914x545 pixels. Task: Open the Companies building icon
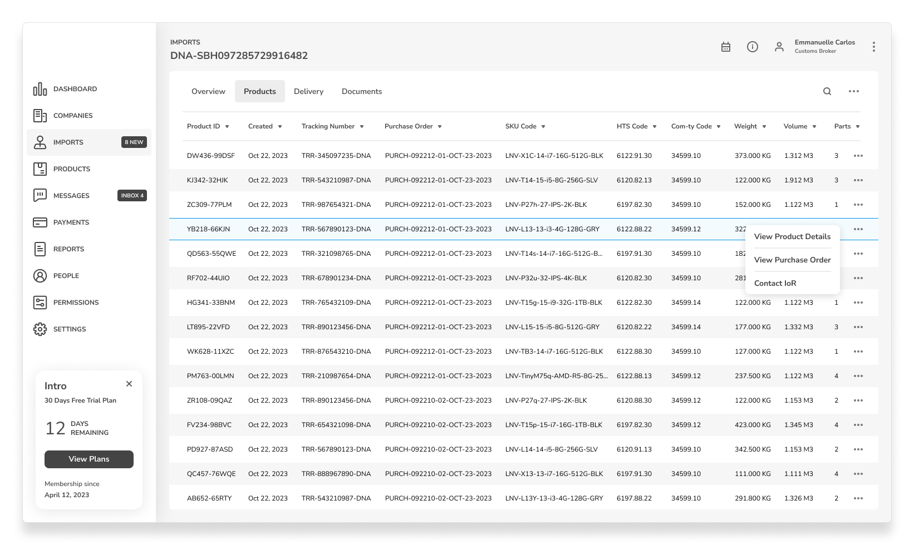[x=40, y=116]
